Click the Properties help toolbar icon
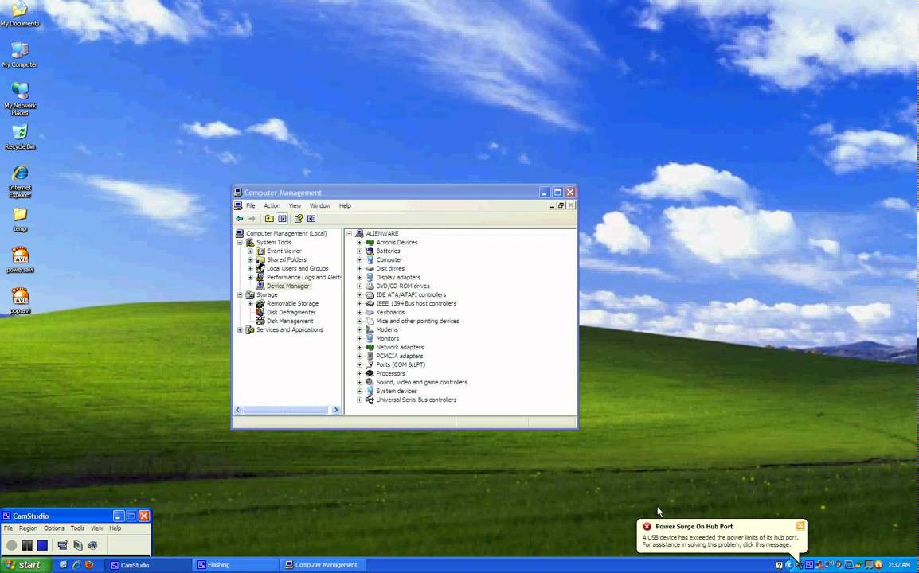This screenshot has height=573, width=919. pos(299,219)
